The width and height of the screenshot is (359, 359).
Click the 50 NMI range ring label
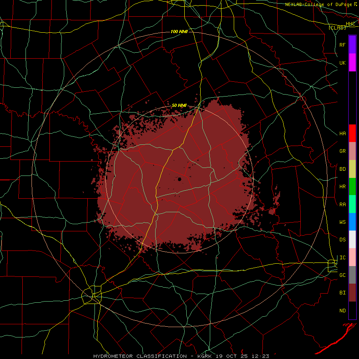[x=179, y=106]
